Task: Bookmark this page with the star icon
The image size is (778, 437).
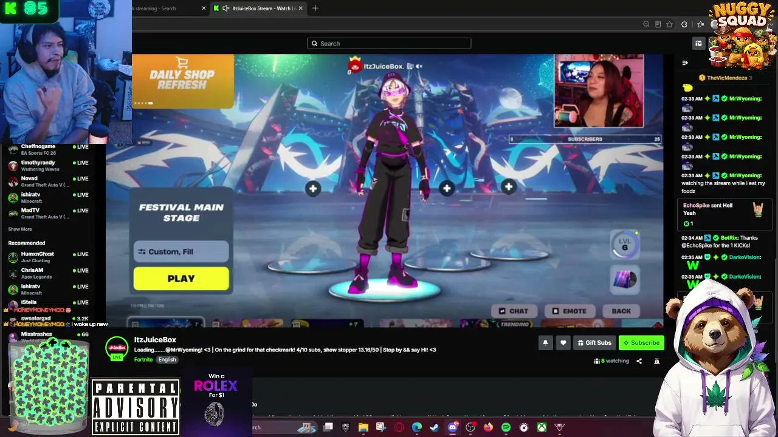Action: pyautogui.click(x=669, y=24)
